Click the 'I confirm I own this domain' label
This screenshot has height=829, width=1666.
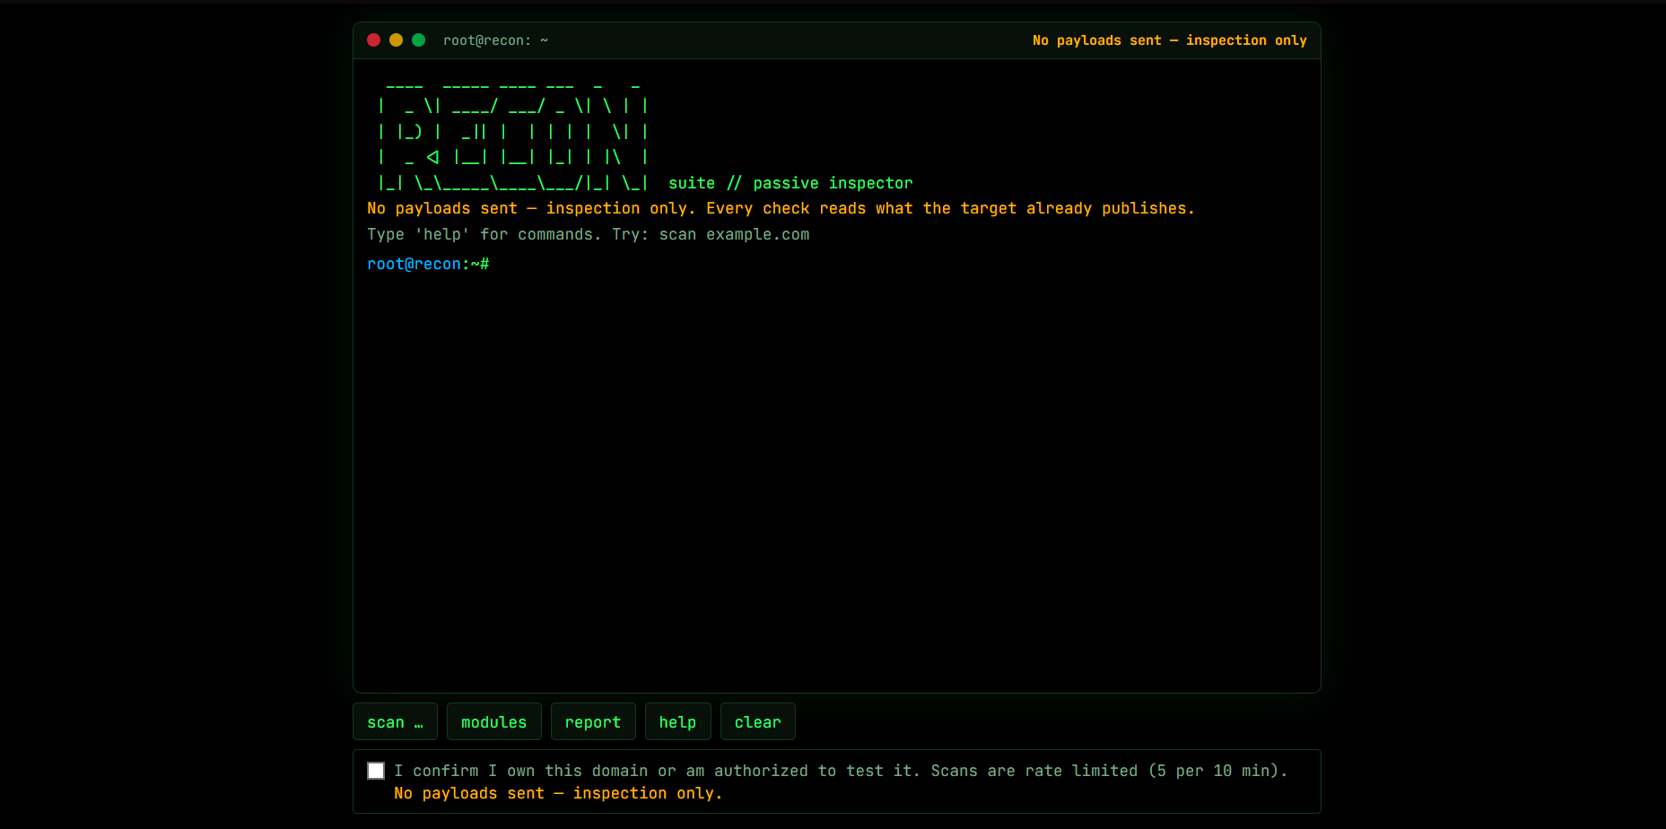(841, 771)
